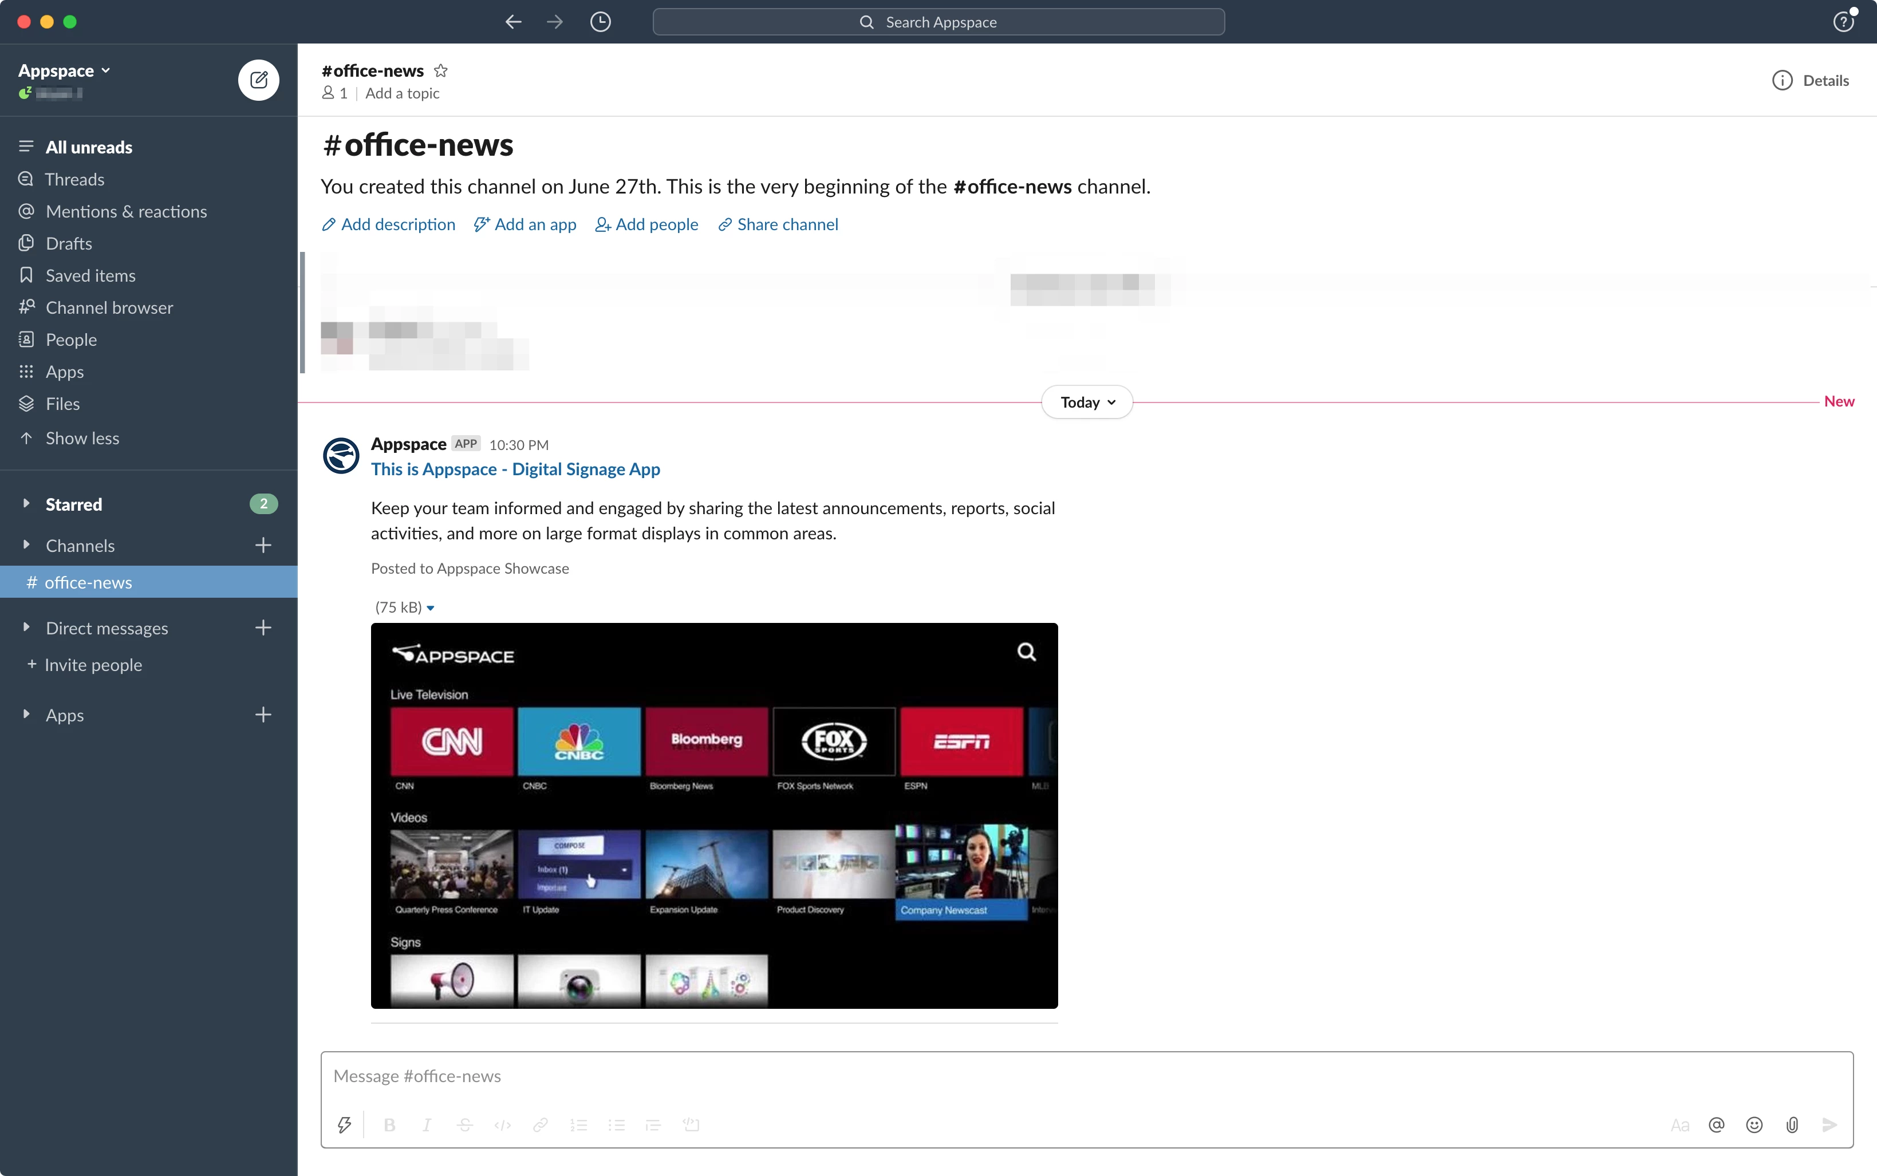Mention someone with the @ icon

pos(1717,1124)
